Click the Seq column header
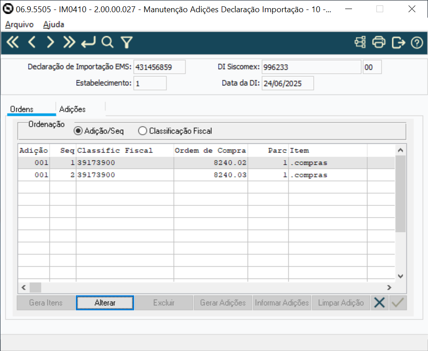428x351 pixels. point(63,150)
